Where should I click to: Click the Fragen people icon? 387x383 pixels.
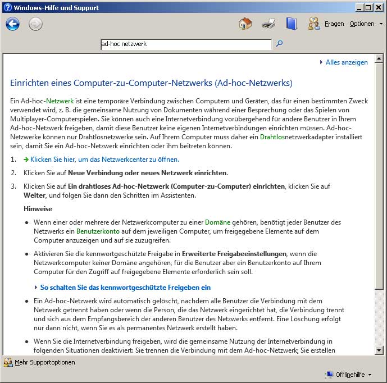[314, 24]
